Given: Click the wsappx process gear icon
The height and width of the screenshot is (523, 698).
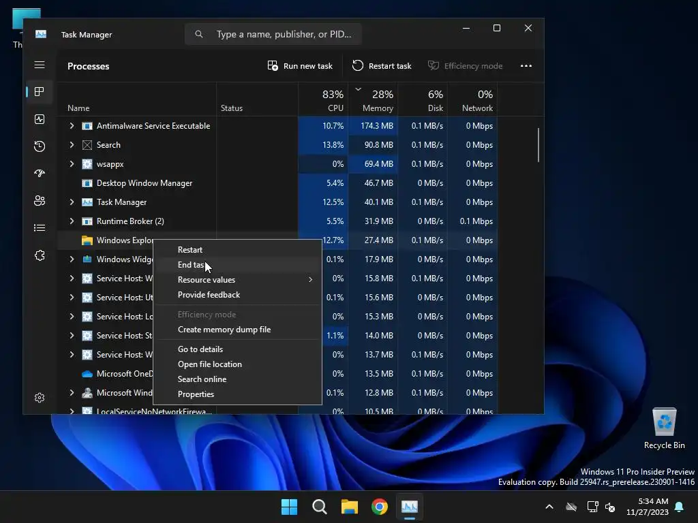Looking at the screenshot, I should tap(87, 164).
